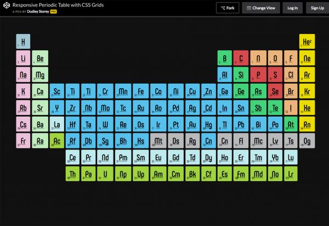Choose the Iron (Fe) element tile
Screen dimensions: 329x226
(x=141, y=91)
